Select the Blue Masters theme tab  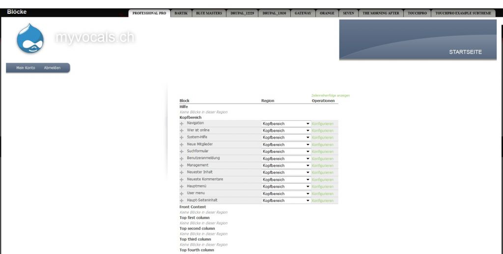[x=209, y=13]
